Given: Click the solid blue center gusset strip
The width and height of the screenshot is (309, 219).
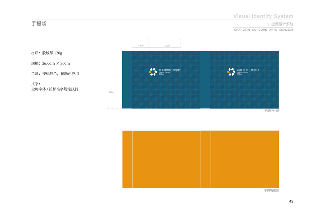Looking at the screenshot, I should point(205,80).
